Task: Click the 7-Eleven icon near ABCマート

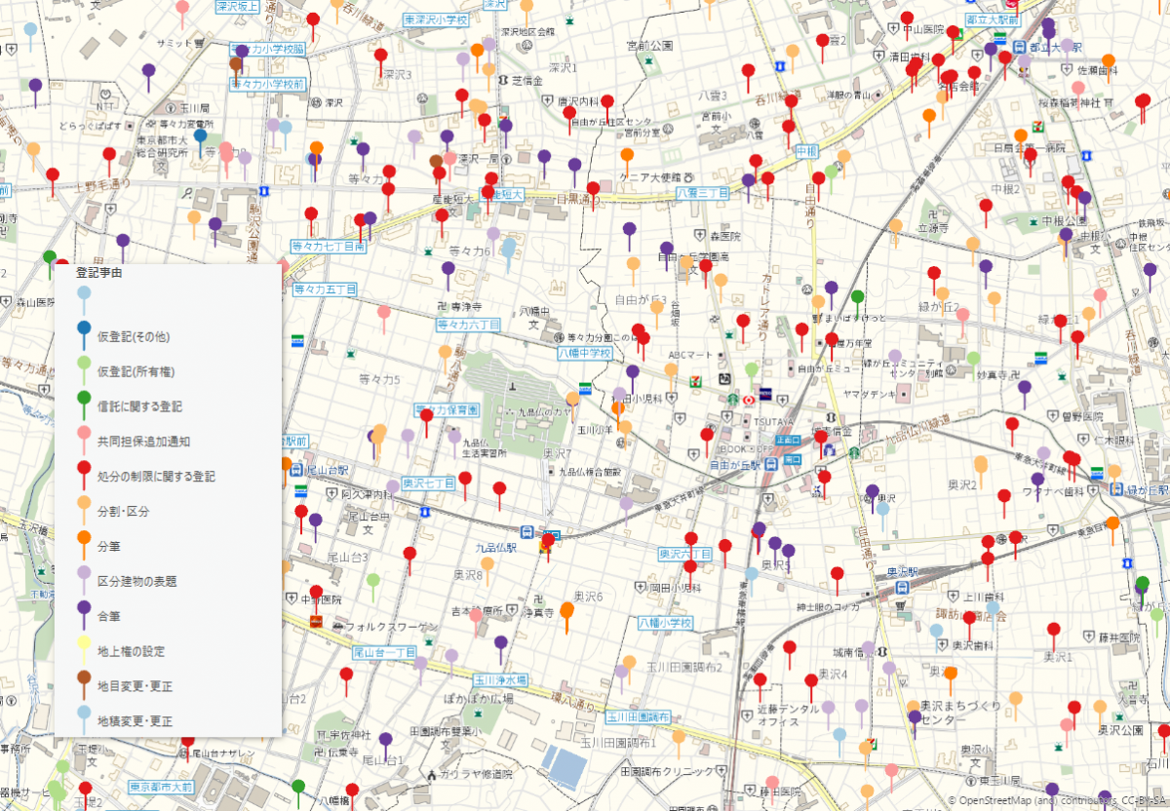Action: (x=695, y=381)
